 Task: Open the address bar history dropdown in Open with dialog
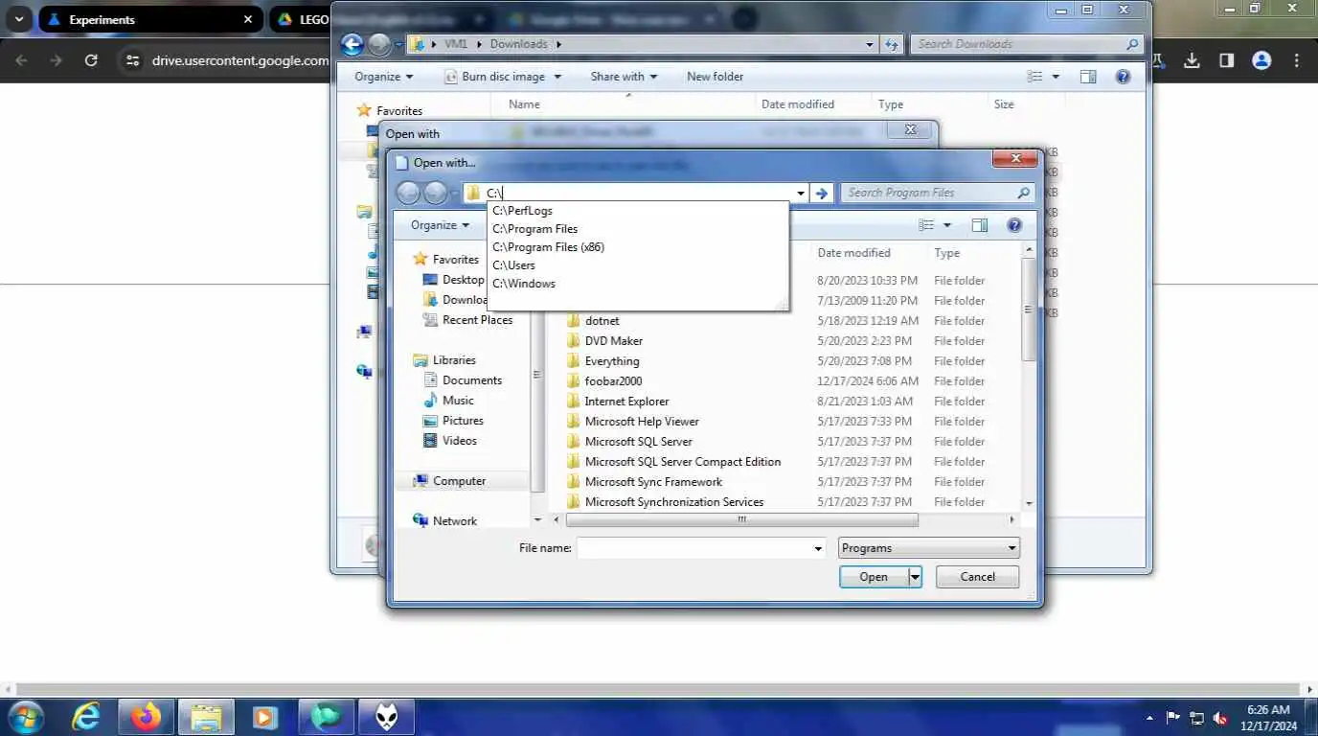(801, 193)
